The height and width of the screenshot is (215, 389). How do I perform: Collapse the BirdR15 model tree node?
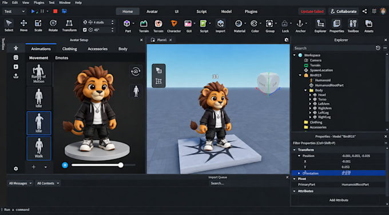[x=300, y=75]
